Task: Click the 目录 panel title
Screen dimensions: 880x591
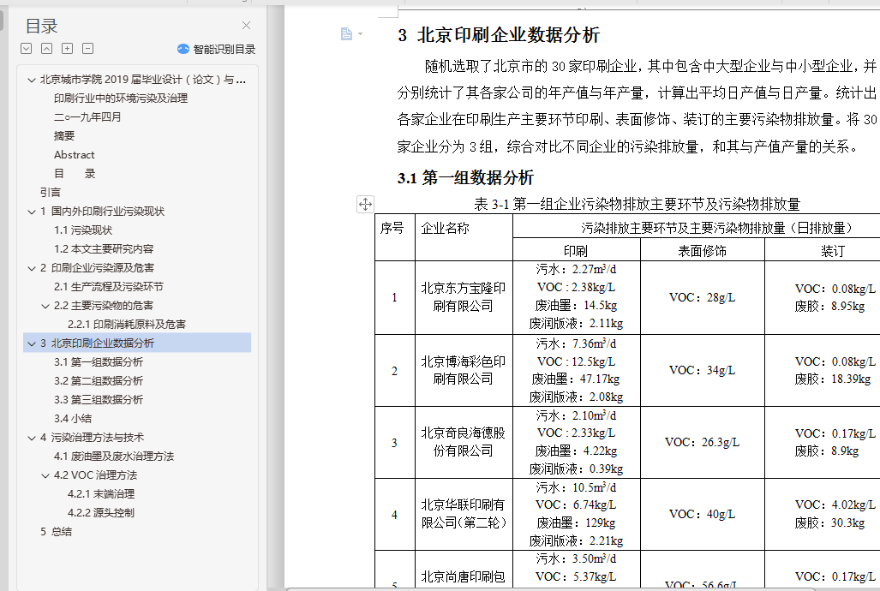Action: point(42,26)
